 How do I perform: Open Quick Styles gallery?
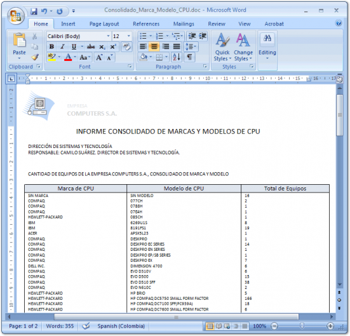[x=222, y=47]
